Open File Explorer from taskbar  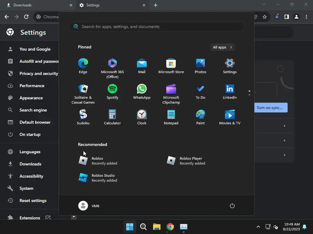point(157,227)
